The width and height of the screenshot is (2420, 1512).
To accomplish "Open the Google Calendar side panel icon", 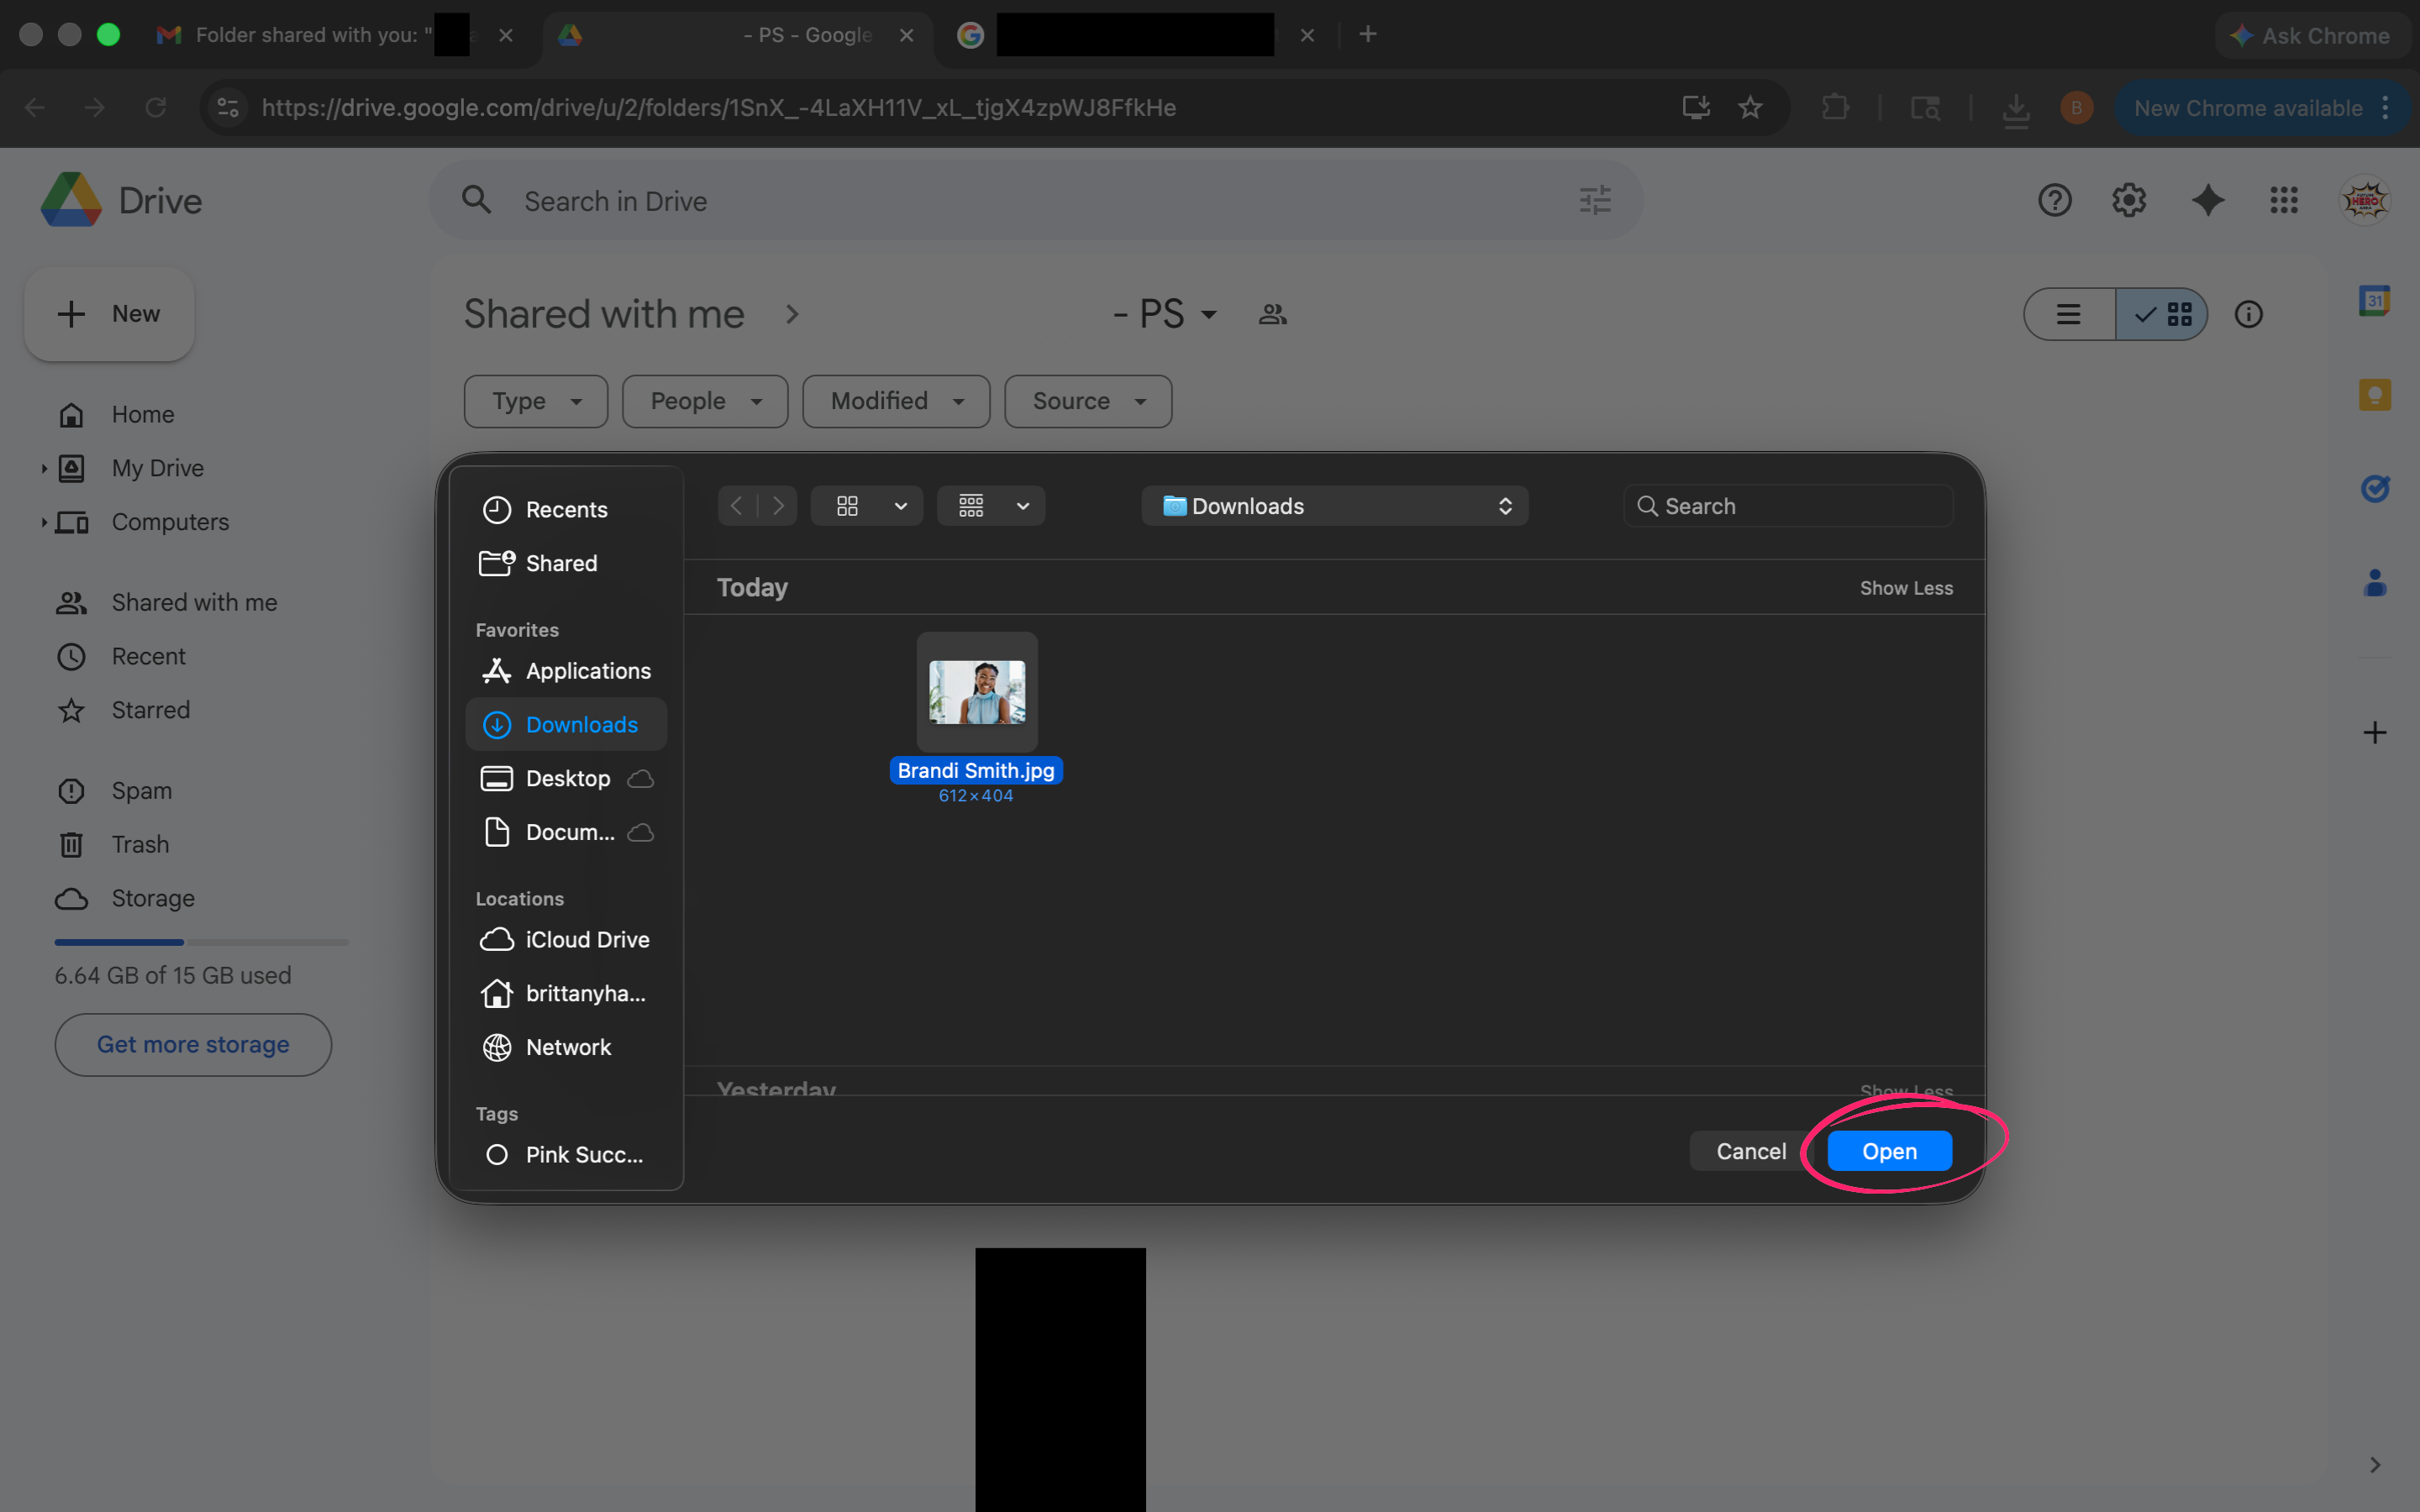I will pos(2374,301).
